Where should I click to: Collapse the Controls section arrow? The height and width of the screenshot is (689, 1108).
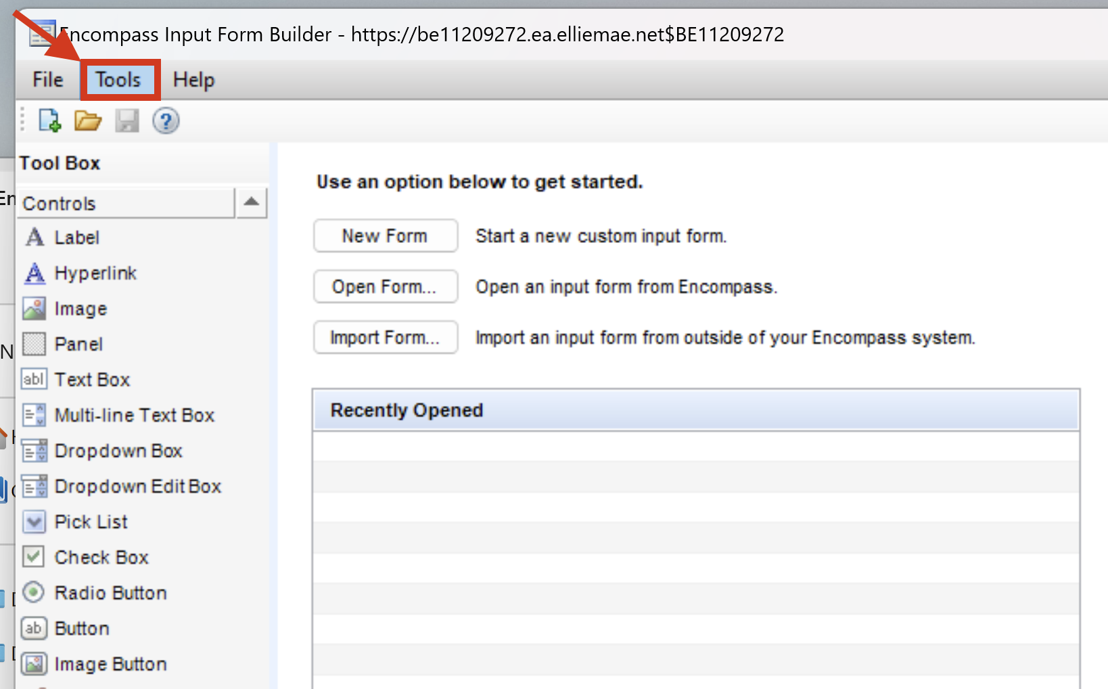point(251,202)
